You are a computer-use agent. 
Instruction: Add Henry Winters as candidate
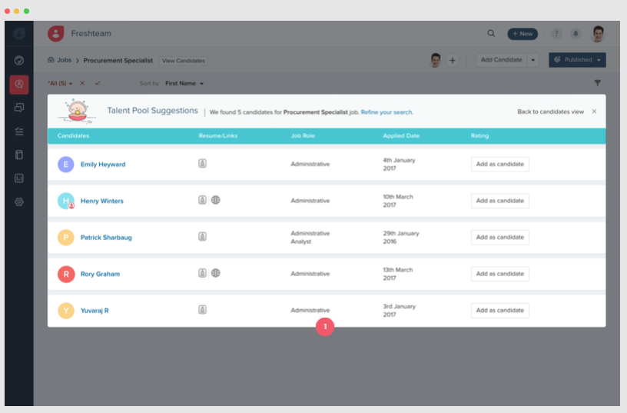click(500, 201)
